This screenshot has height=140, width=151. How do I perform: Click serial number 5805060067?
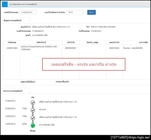click(70, 48)
